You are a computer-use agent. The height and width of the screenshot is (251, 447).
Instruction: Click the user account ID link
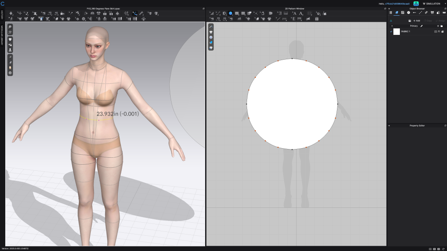click(397, 3)
